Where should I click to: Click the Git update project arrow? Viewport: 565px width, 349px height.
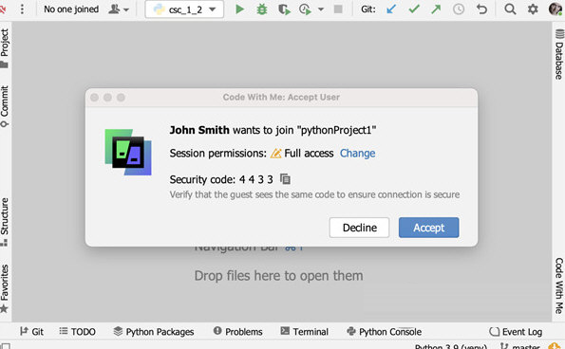(391, 9)
